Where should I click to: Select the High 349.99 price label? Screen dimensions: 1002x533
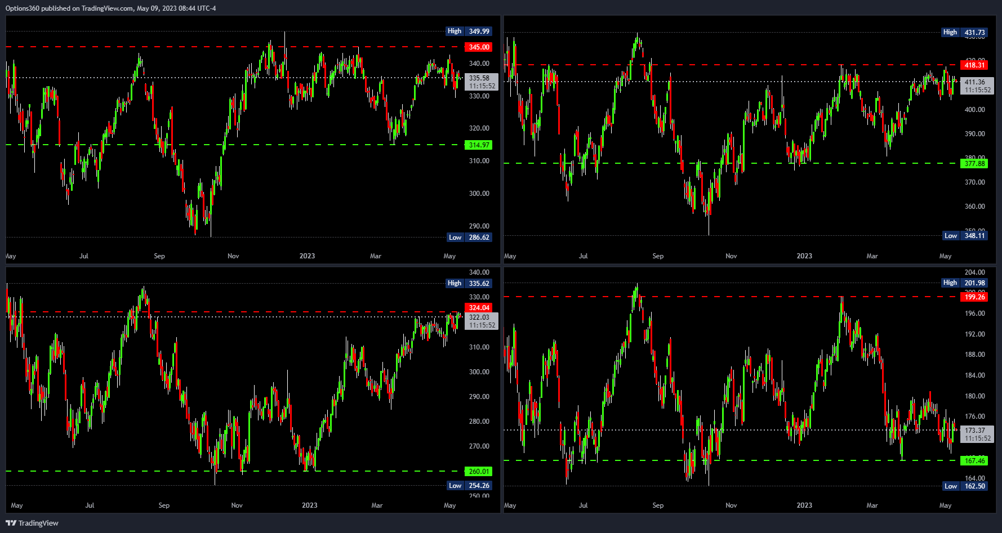[x=469, y=32]
